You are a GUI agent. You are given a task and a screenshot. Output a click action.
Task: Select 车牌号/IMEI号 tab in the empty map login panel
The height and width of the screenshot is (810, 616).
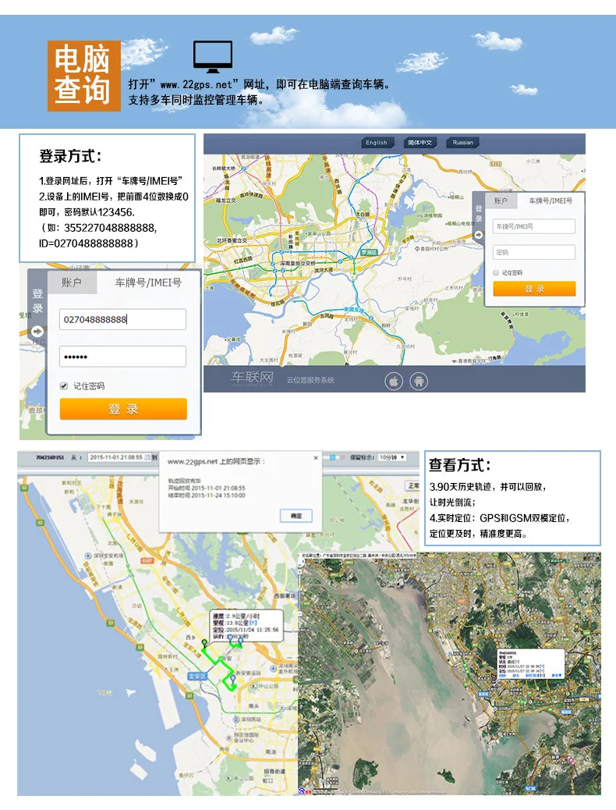point(551,201)
